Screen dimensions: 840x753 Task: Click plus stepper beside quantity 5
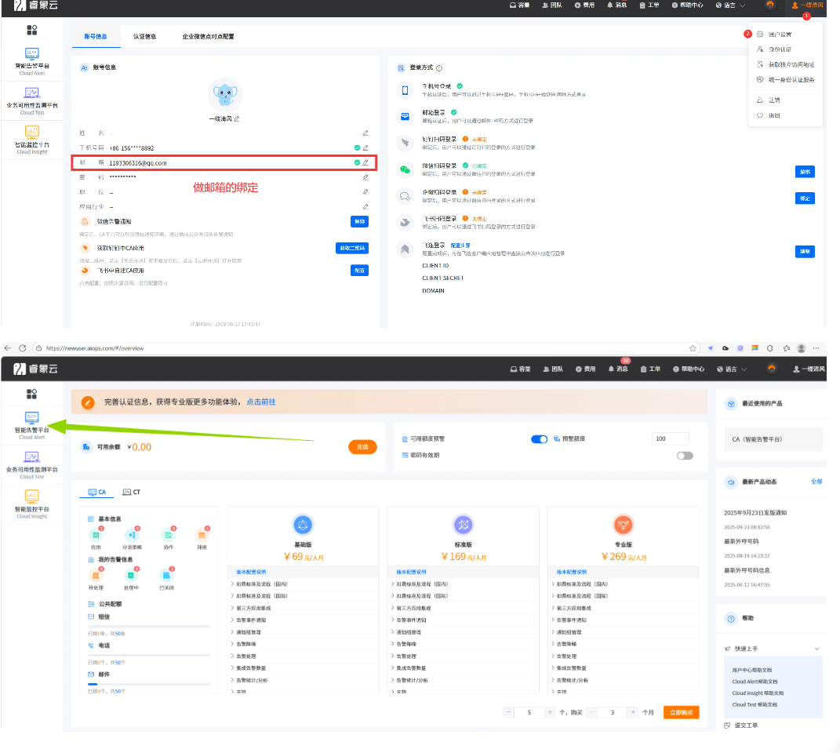coord(550,712)
